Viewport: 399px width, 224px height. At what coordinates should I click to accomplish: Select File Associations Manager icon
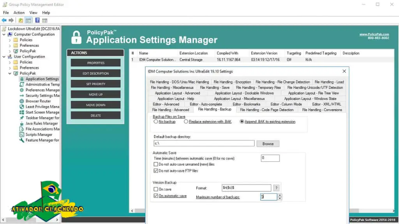[x=22, y=129]
